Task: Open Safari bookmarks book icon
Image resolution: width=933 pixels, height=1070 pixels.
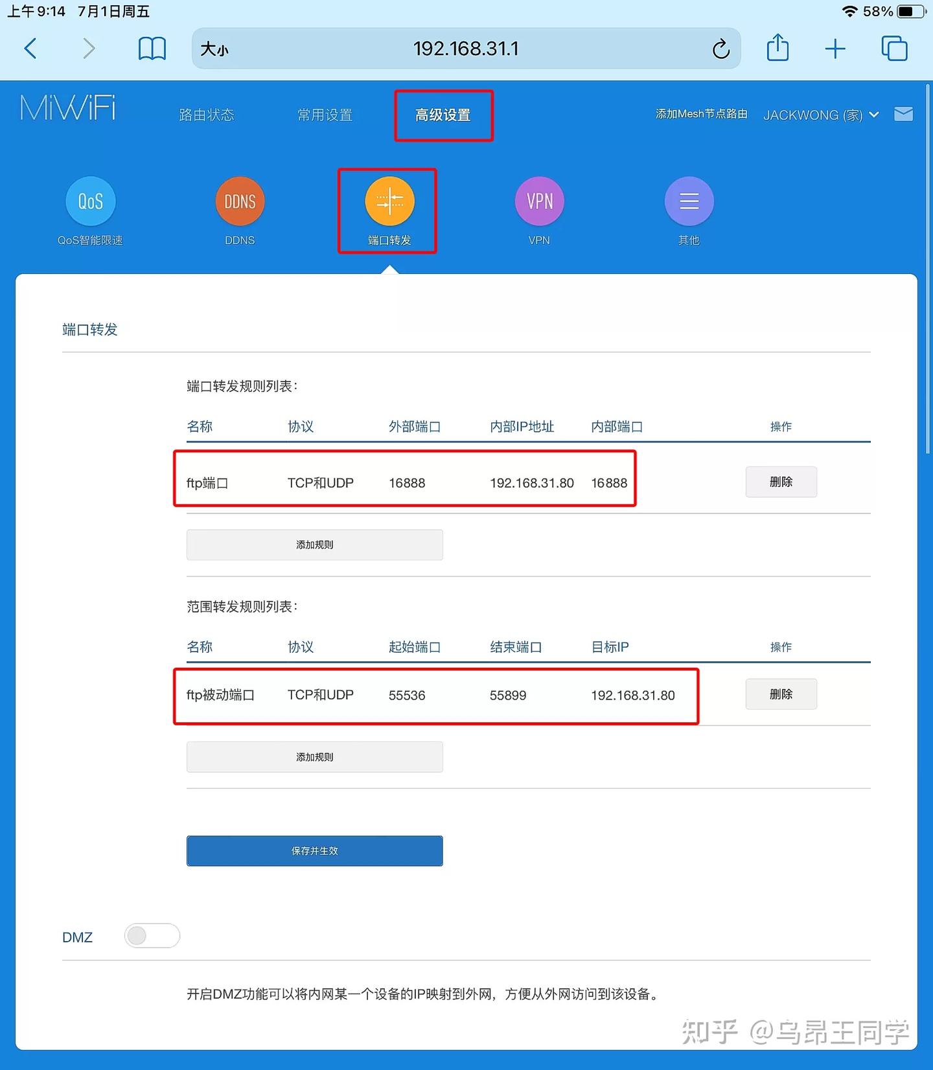Action: coord(152,49)
